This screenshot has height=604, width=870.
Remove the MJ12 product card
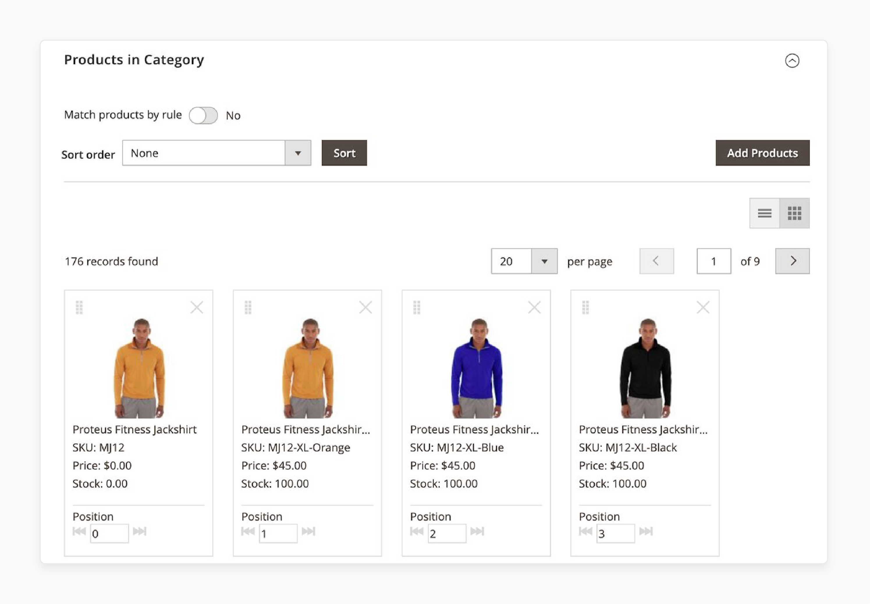point(197,307)
